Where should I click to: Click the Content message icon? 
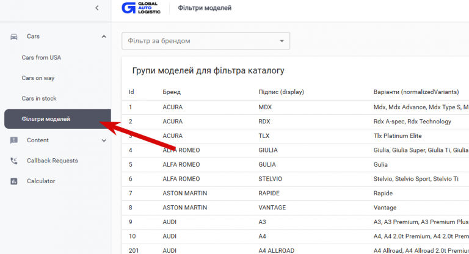click(14, 140)
